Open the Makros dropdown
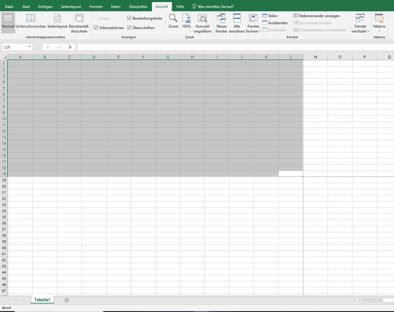The height and width of the screenshot is (312, 394). click(x=379, y=23)
